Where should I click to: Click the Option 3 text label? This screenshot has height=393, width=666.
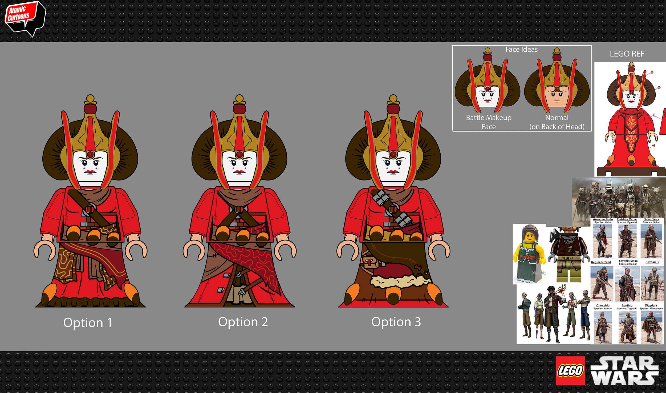point(396,322)
